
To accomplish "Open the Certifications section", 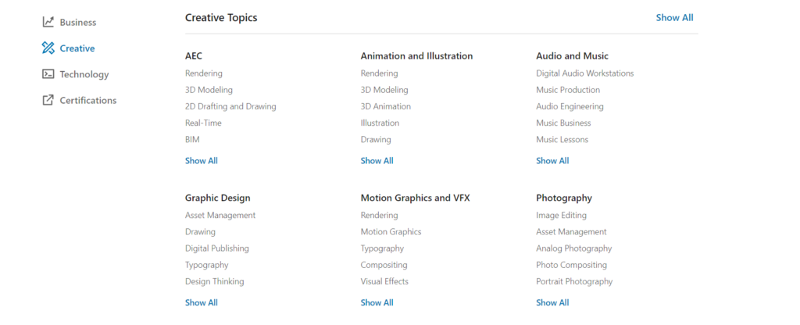I will pos(87,100).
